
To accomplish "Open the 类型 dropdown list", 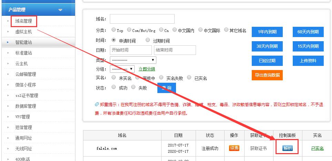I will [133, 60].
